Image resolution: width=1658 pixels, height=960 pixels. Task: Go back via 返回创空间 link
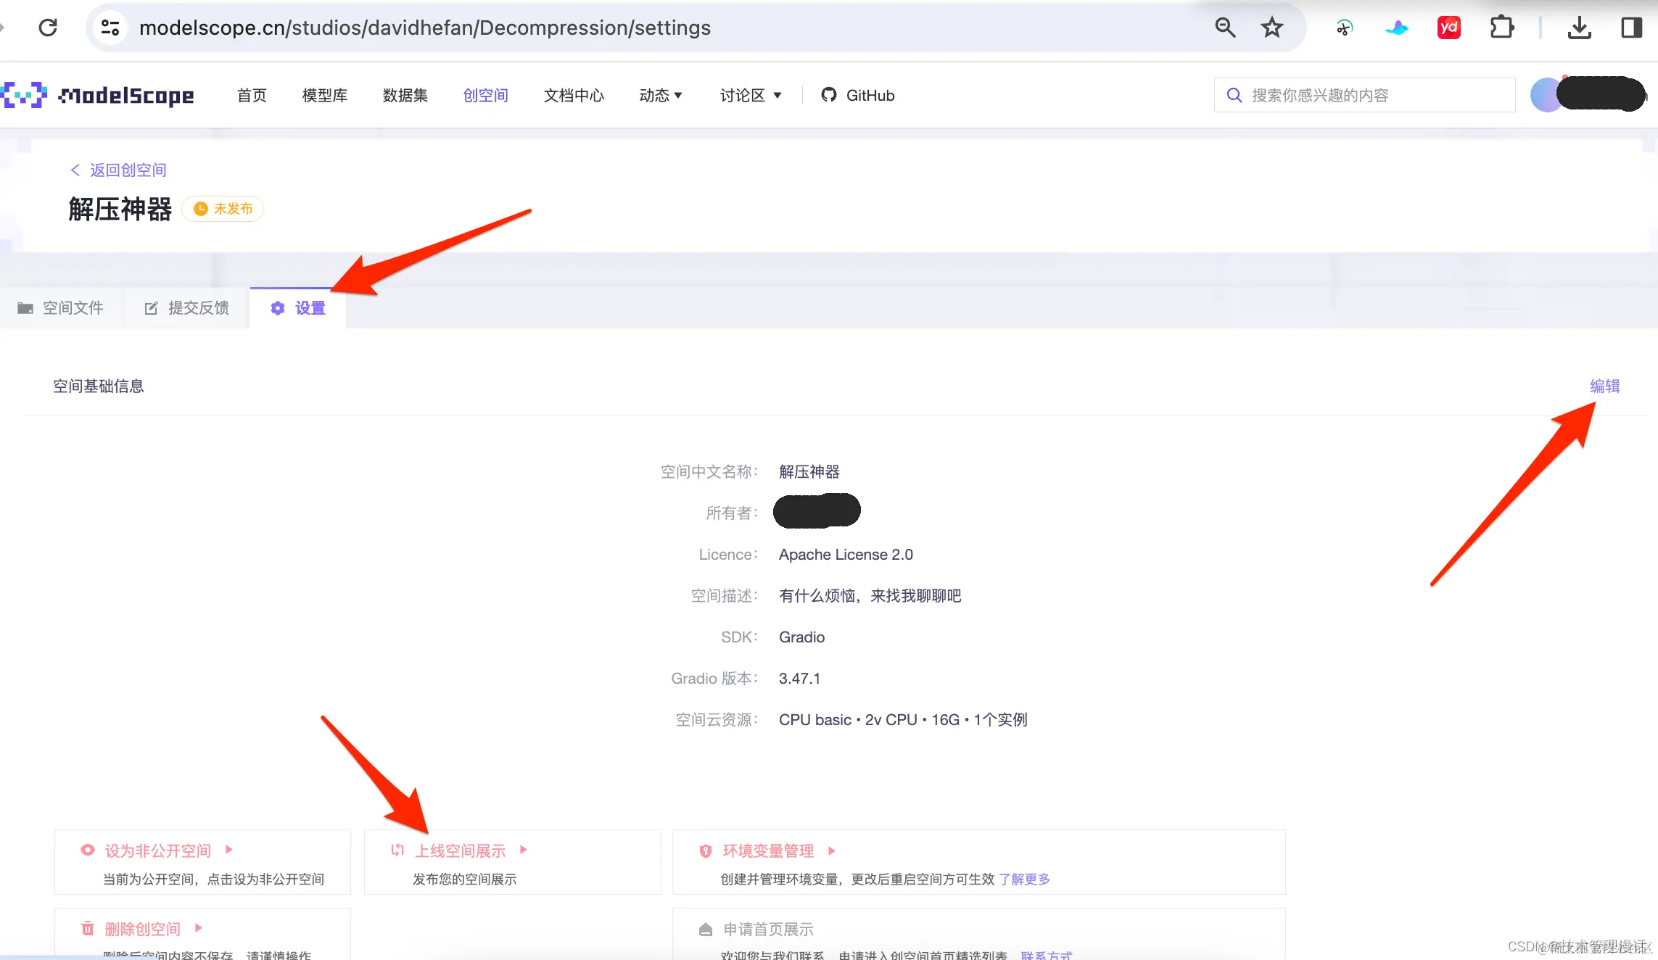[x=118, y=169]
